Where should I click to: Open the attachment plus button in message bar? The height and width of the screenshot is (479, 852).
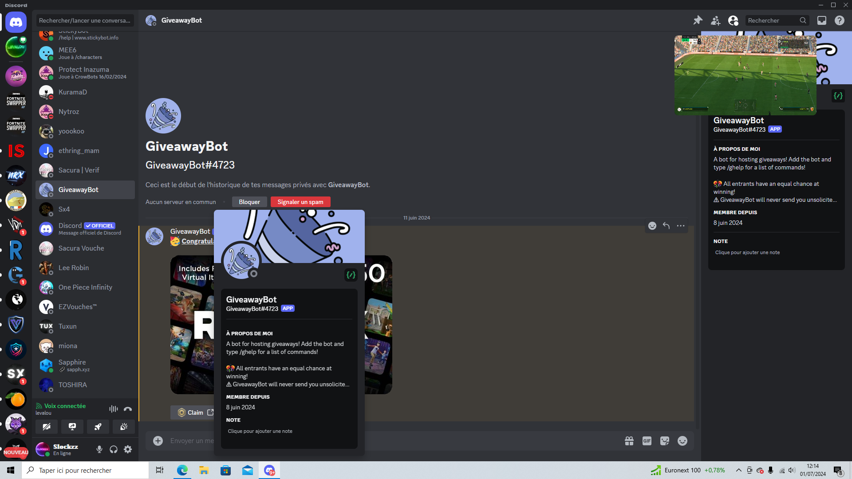point(158,441)
